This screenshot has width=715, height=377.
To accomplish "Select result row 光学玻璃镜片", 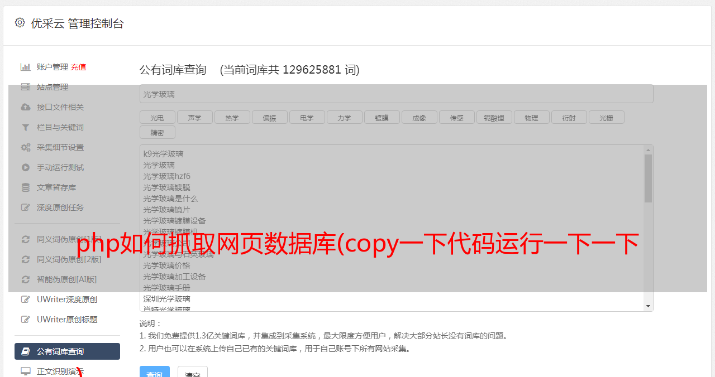I will (x=166, y=210).
